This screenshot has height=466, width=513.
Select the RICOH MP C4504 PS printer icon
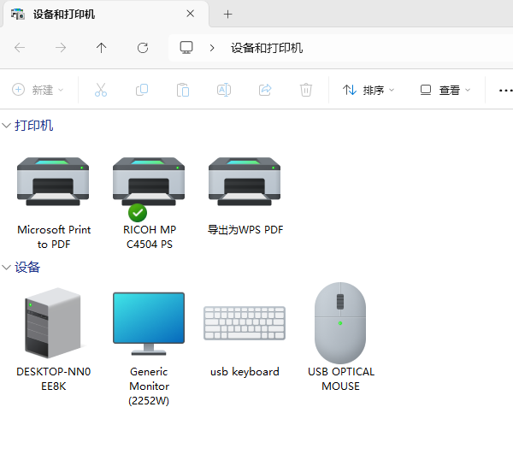point(149,181)
